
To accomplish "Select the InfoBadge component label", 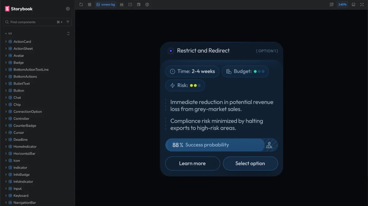I will (x=21, y=174).
